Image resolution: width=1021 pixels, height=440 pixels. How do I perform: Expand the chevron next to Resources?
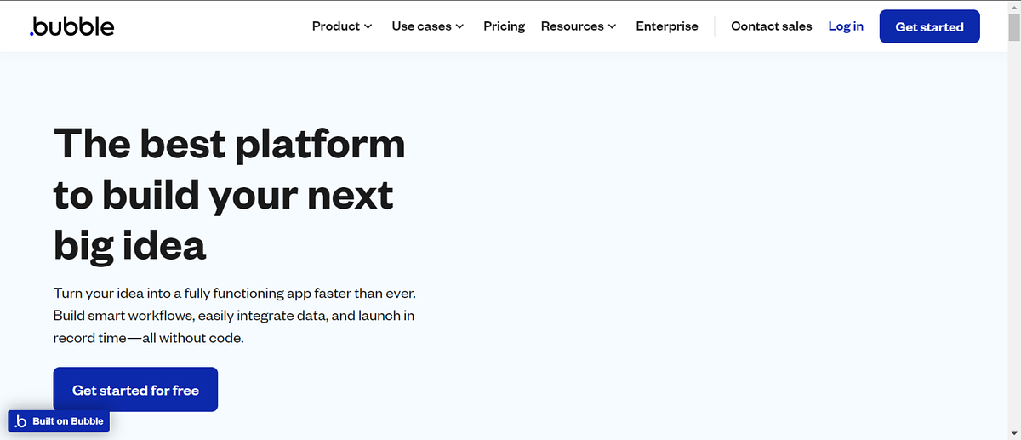click(x=612, y=26)
